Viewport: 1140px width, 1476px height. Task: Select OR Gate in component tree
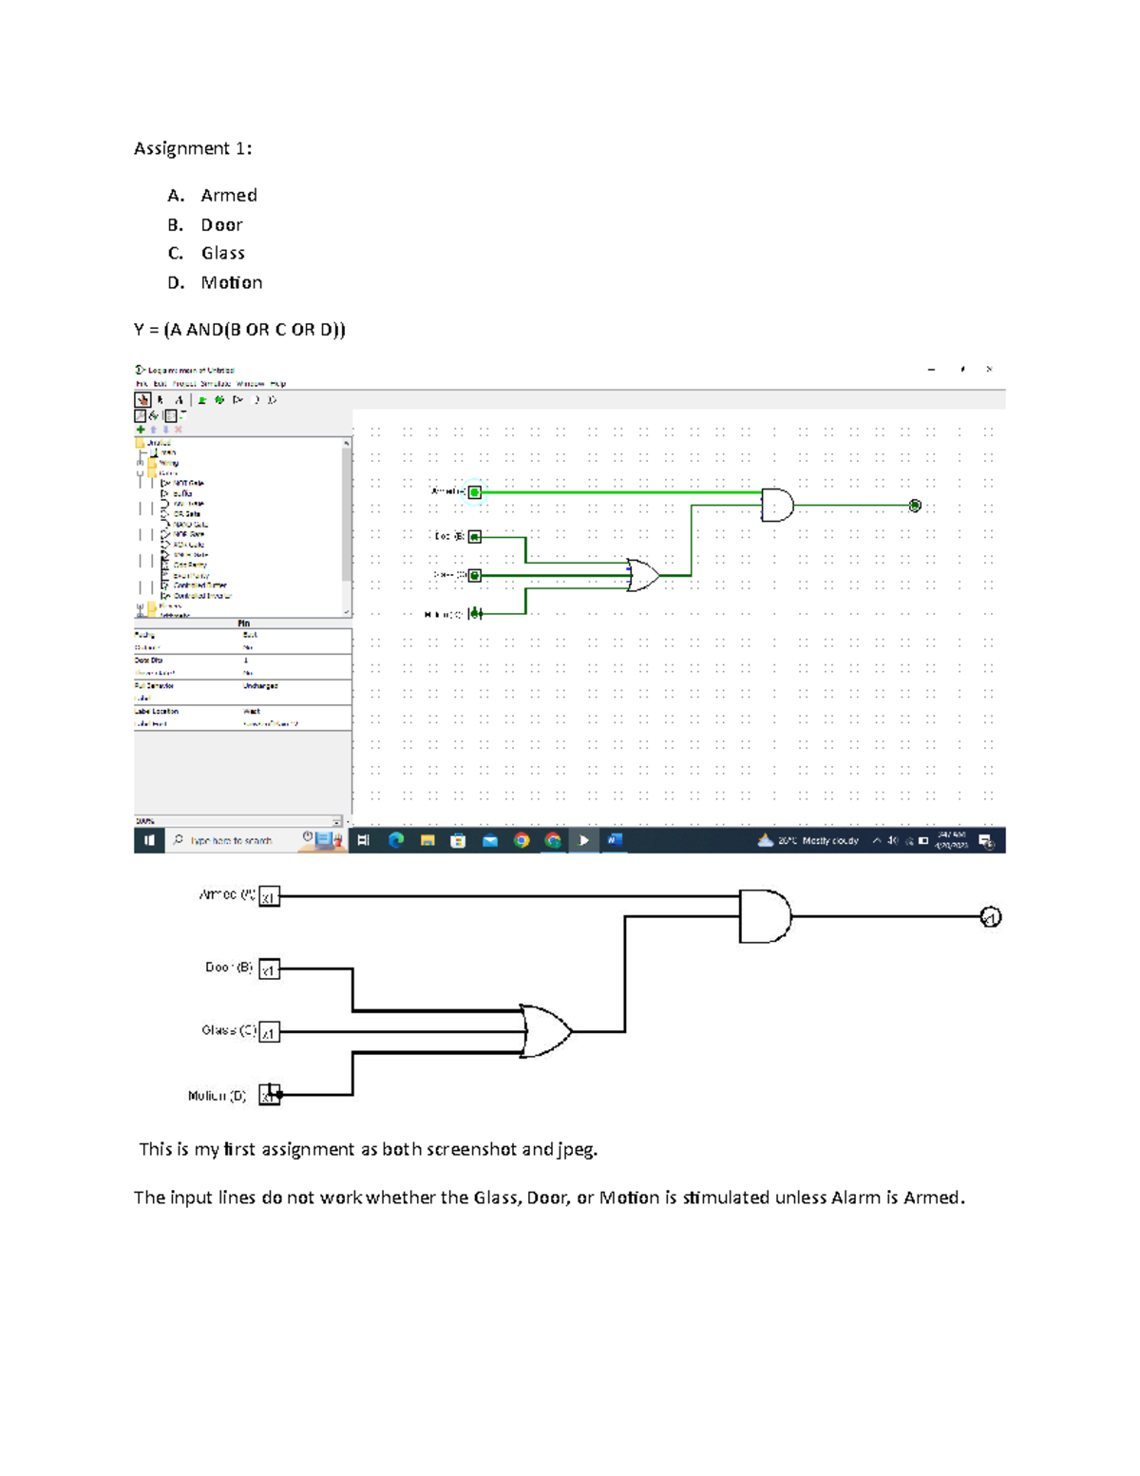click(x=186, y=514)
